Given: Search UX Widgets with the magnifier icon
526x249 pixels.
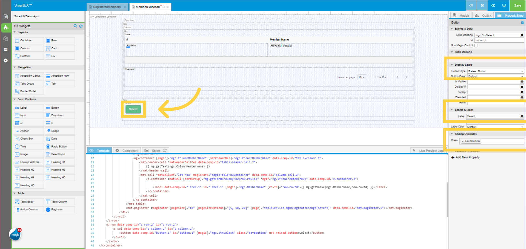Looking at the screenshot, I should pos(75,26).
